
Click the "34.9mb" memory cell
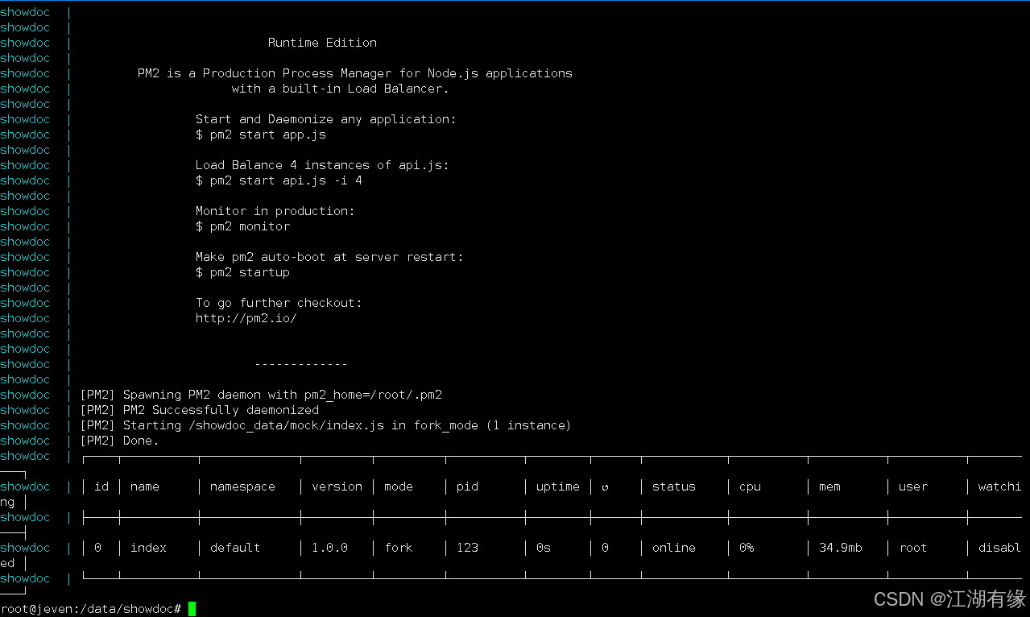[x=841, y=548]
